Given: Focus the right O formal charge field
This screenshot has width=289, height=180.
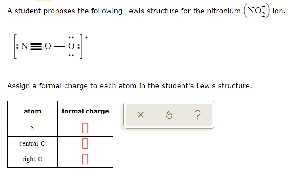Looking at the screenshot, I should pyautogui.click(x=85, y=159).
